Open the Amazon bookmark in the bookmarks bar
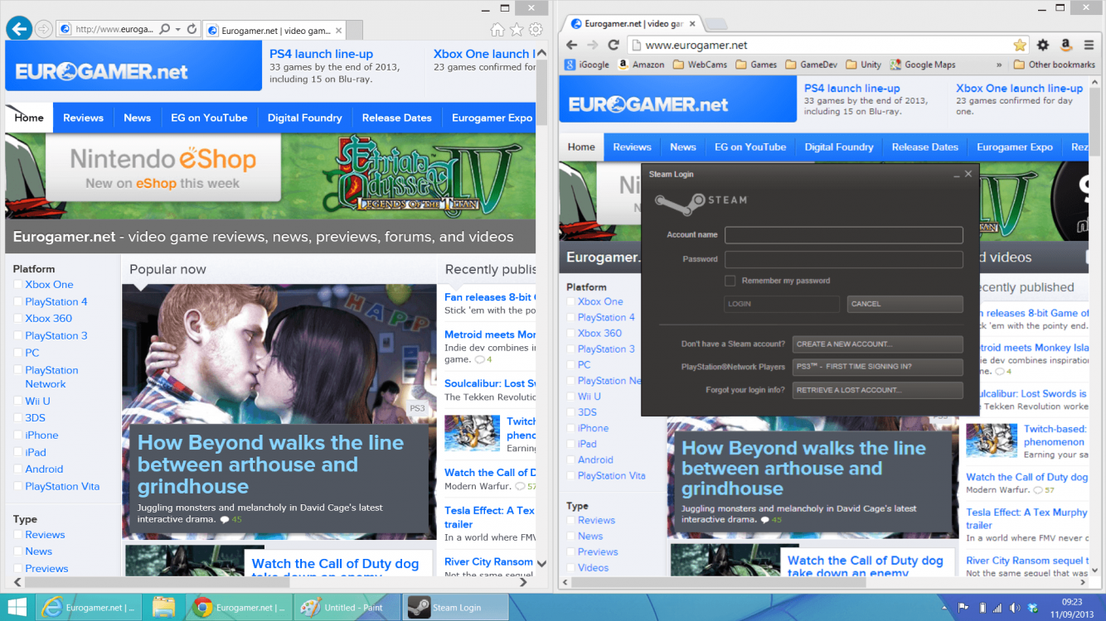This screenshot has width=1106, height=621. (641, 65)
